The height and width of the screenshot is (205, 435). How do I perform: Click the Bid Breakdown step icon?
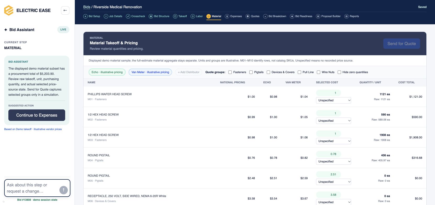(265, 16)
